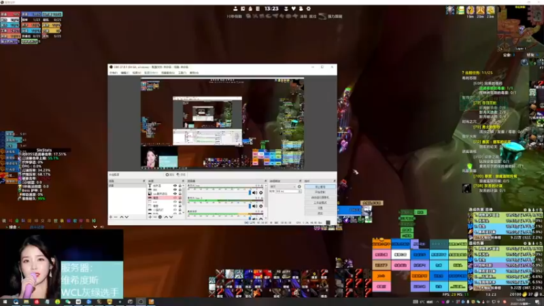Viewport: 544px width, 306px height.
Task: Click the transition duration input field
Action: click(287, 191)
